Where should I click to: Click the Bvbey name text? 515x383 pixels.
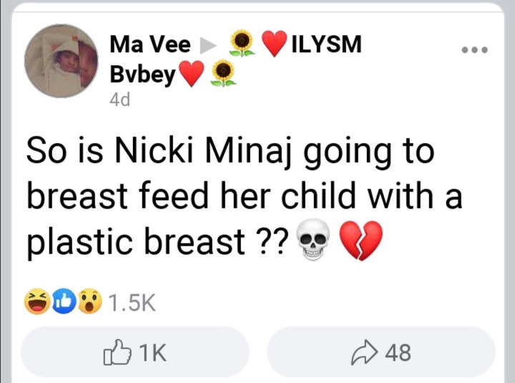pyautogui.click(x=142, y=74)
